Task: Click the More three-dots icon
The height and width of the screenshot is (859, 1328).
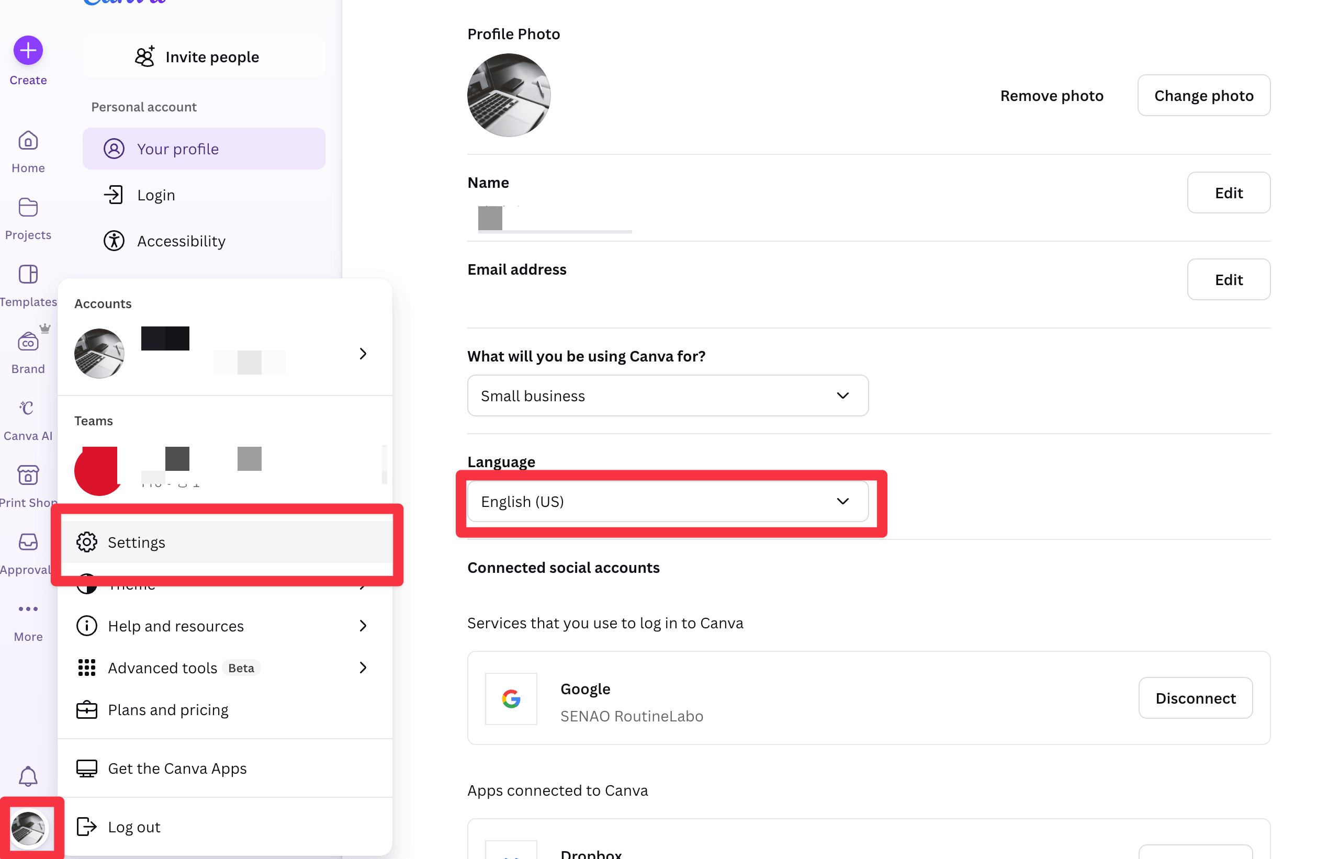Action: click(x=28, y=609)
